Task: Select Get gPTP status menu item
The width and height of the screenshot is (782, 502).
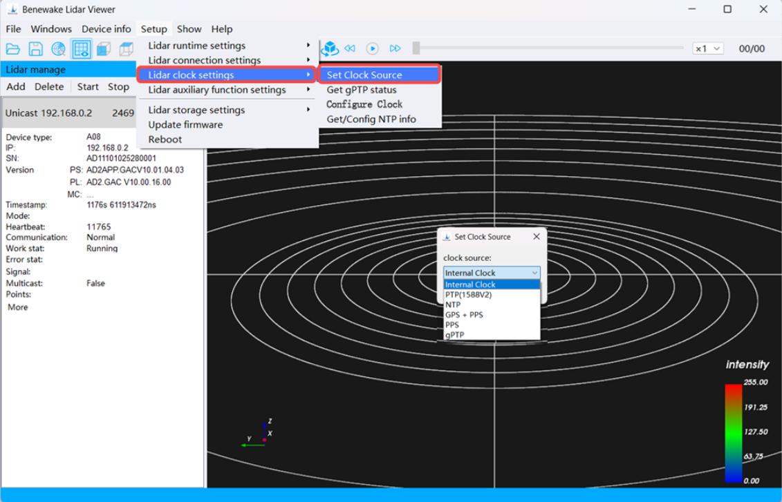Action: click(380, 90)
